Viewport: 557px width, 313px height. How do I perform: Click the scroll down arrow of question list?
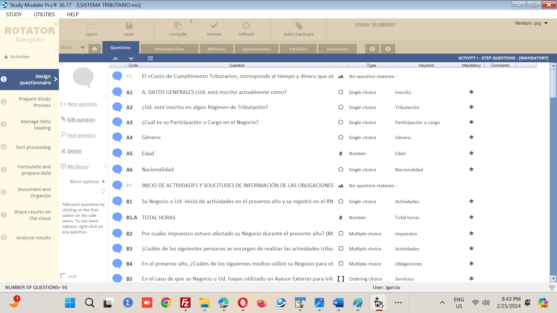pyautogui.click(x=553, y=279)
